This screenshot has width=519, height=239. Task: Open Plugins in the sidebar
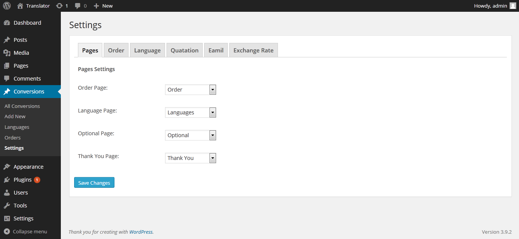click(22, 180)
